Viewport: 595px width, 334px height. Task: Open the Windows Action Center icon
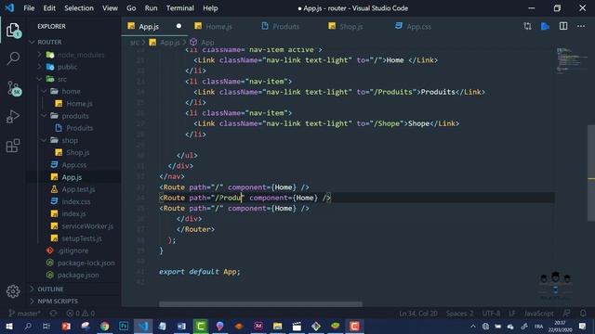583,326
